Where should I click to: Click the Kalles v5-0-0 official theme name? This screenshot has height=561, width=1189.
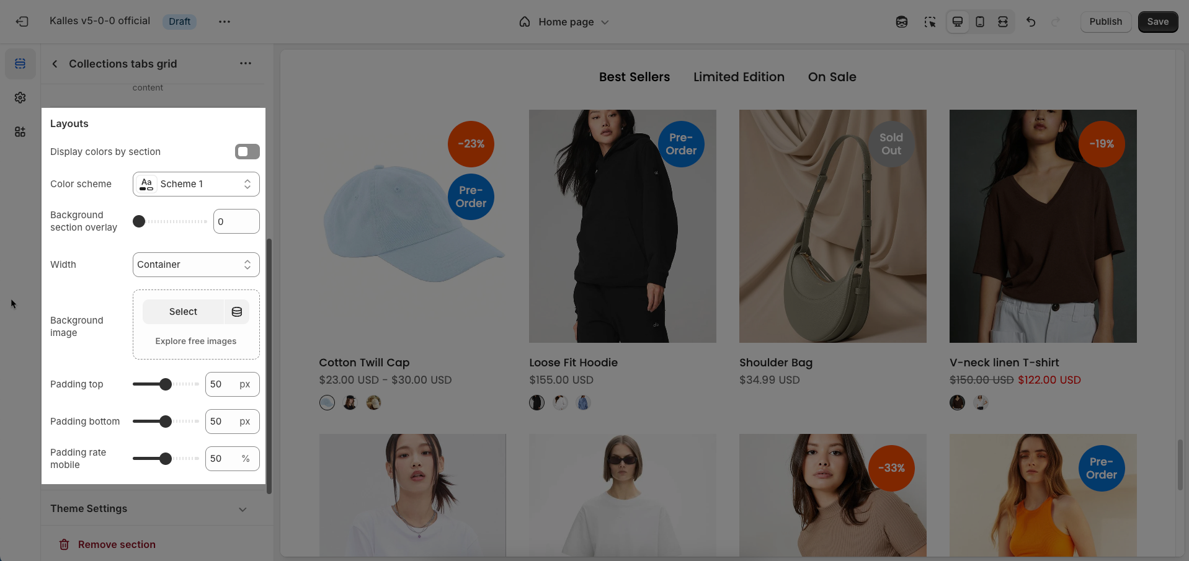tap(100, 21)
